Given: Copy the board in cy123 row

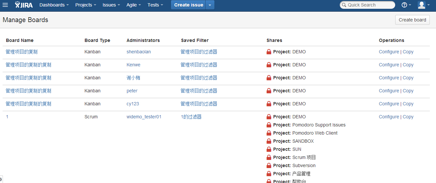Looking at the screenshot, I should 408,104.
